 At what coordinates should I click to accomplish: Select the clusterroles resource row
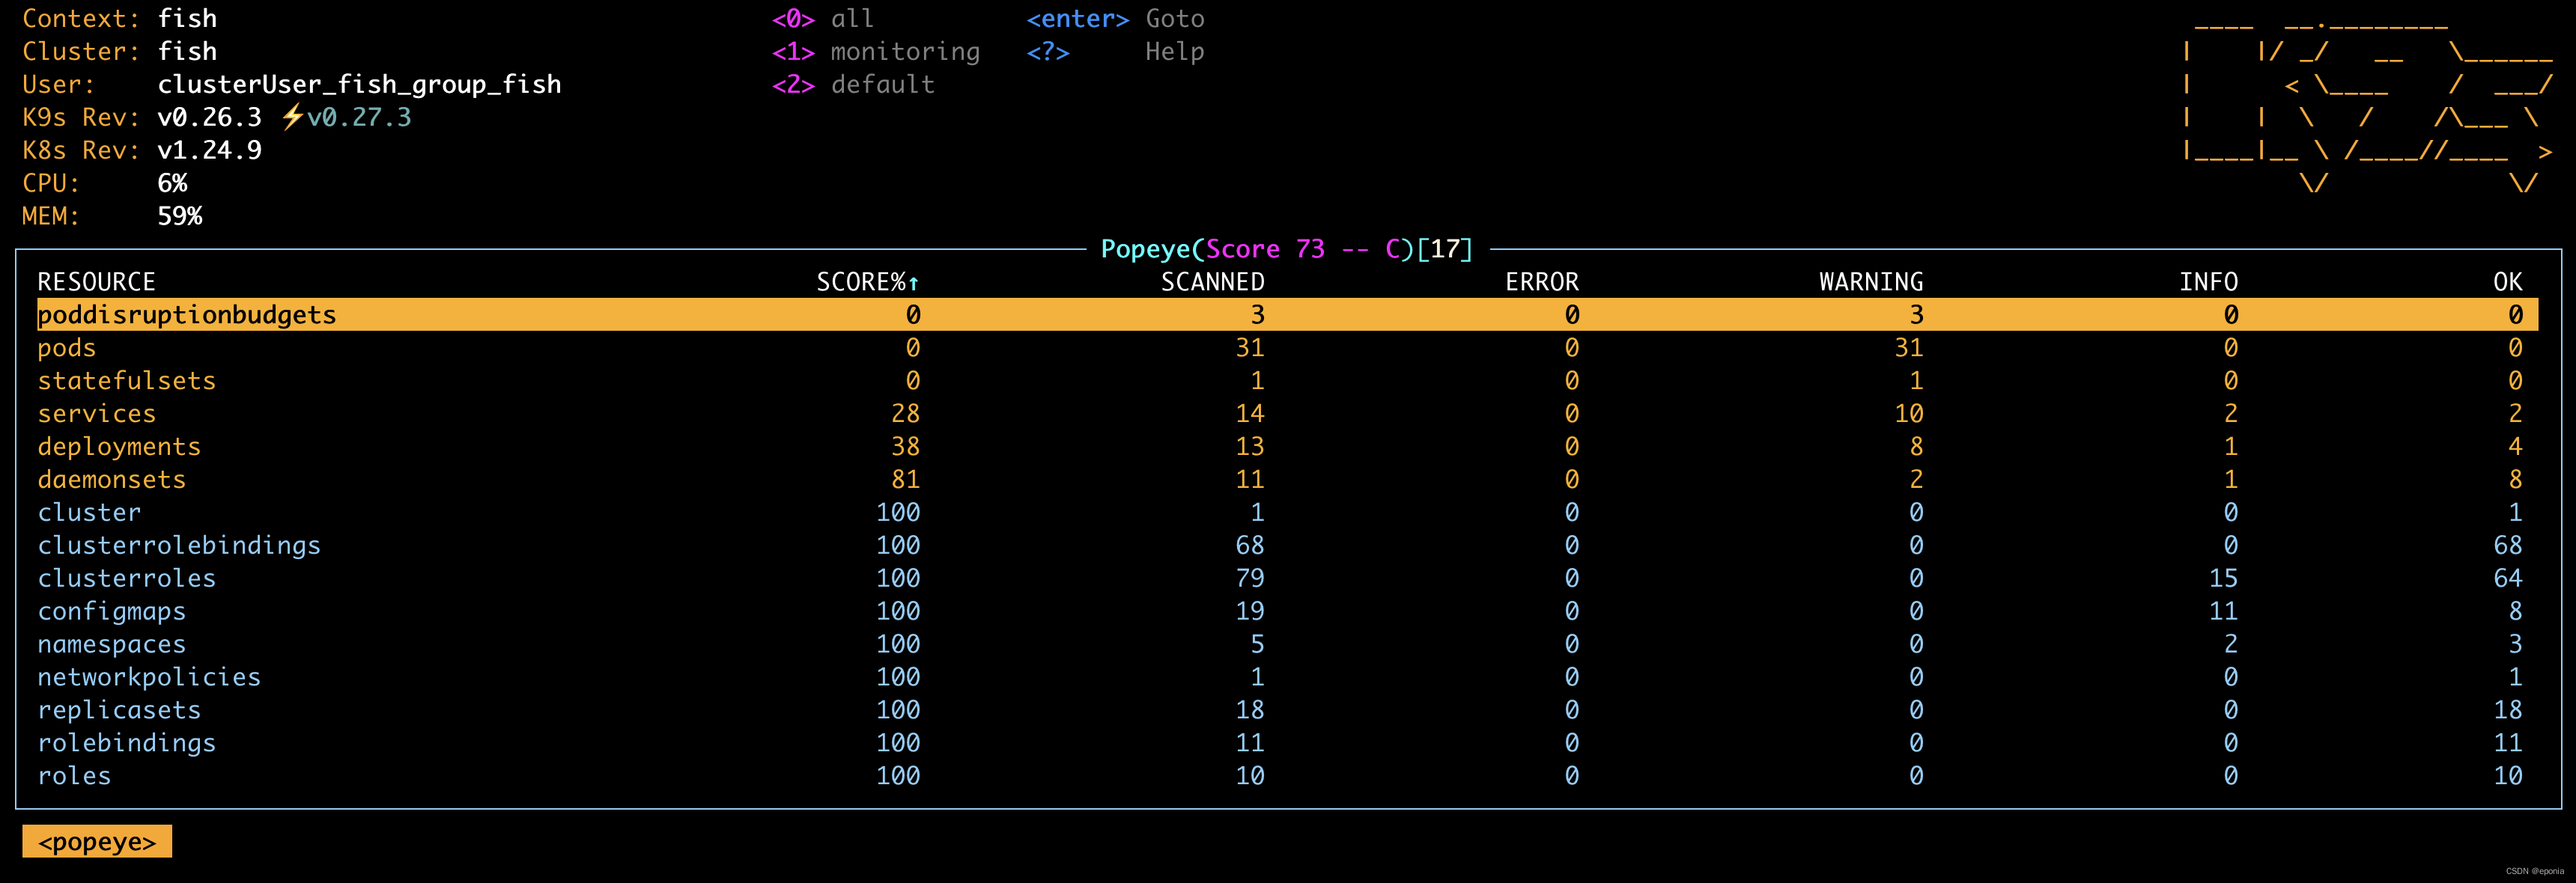click(1287, 578)
